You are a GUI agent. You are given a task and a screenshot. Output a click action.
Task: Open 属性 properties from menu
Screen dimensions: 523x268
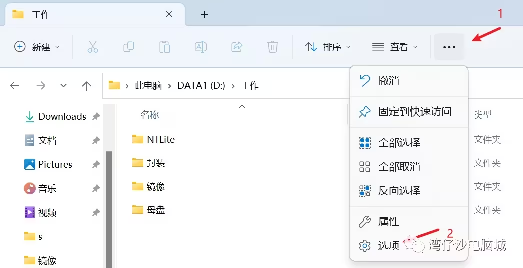409,221
